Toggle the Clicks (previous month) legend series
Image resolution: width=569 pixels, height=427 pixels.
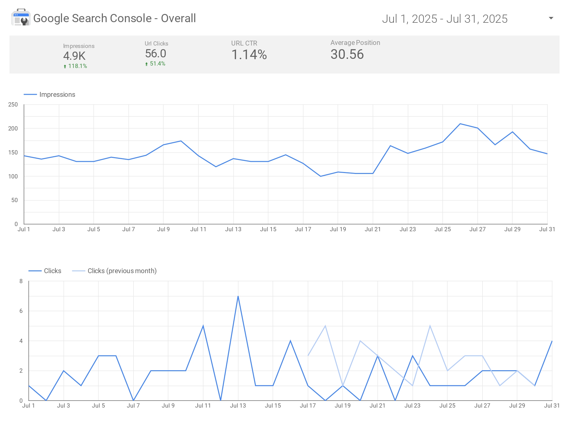pos(114,271)
